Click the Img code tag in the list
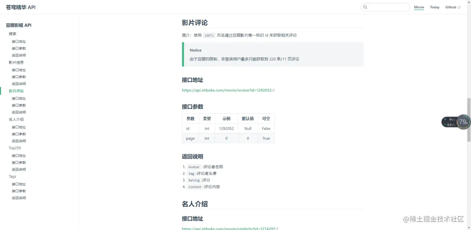471x230 pixels. pyautogui.click(x=191, y=174)
